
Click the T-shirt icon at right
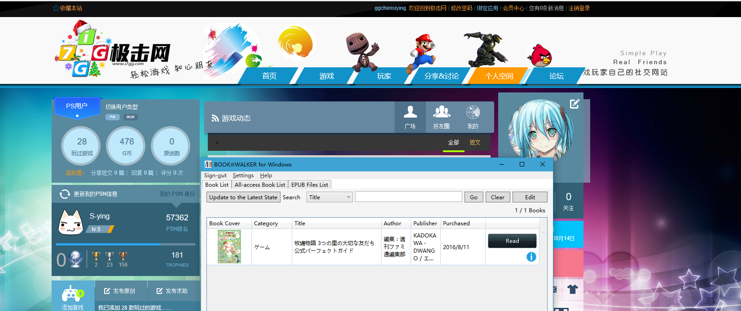[x=572, y=289]
